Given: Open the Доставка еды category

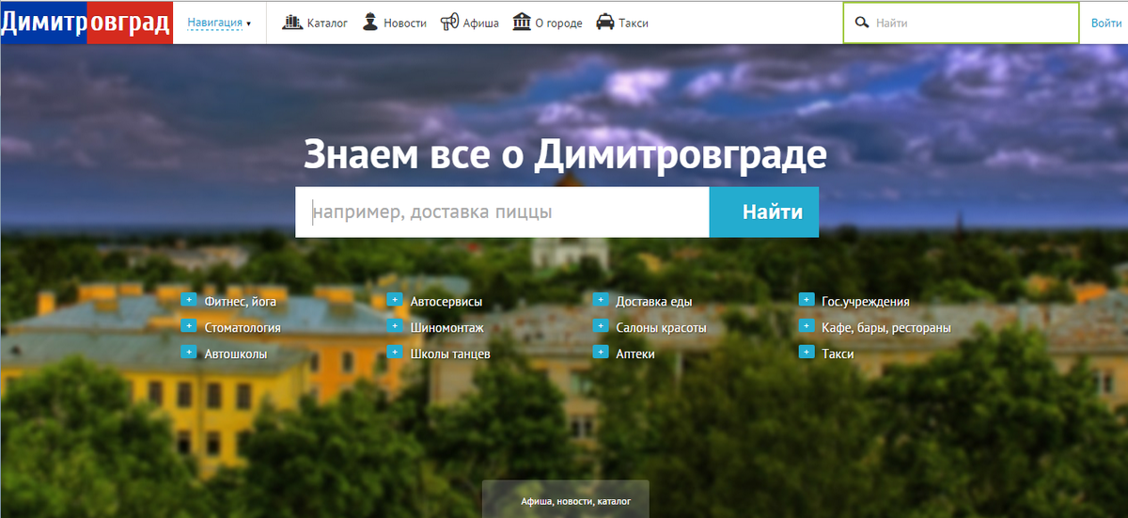Looking at the screenshot, I should [x=654, y=302].
